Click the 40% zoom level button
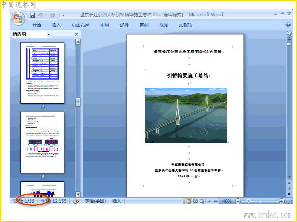This screenshot has width=297, height=222. [x=227, y=201]
